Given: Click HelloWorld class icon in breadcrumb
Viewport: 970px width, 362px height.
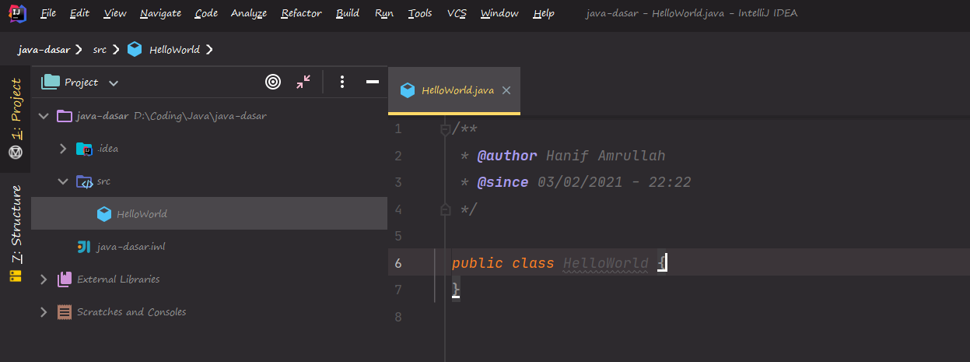Looking at the screenshot, I should (135, 49).
